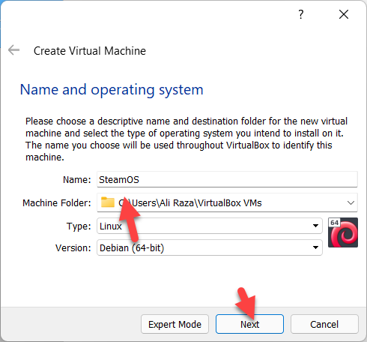Click the Debian 64-bit OS logo image
This screenshot has height=342, width=367.
(343, 232)
